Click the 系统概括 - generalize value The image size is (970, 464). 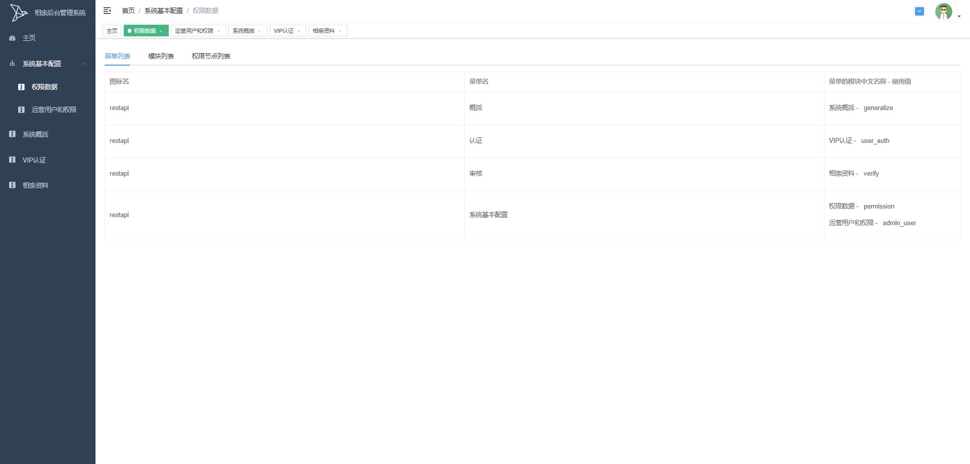pyautogui.click(x=861, y=108)
